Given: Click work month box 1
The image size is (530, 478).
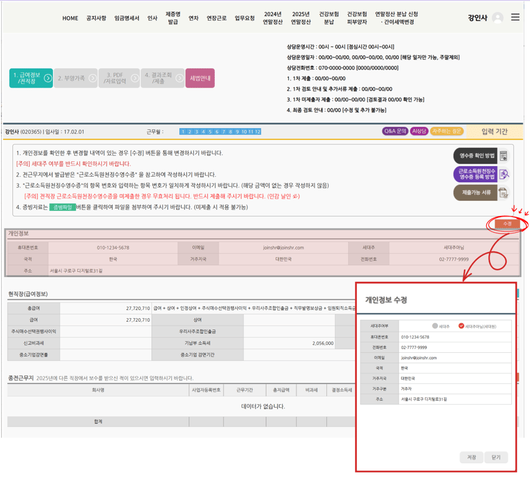Looking at the screenshot, I should pyautogui.click(x=183, y=132).
